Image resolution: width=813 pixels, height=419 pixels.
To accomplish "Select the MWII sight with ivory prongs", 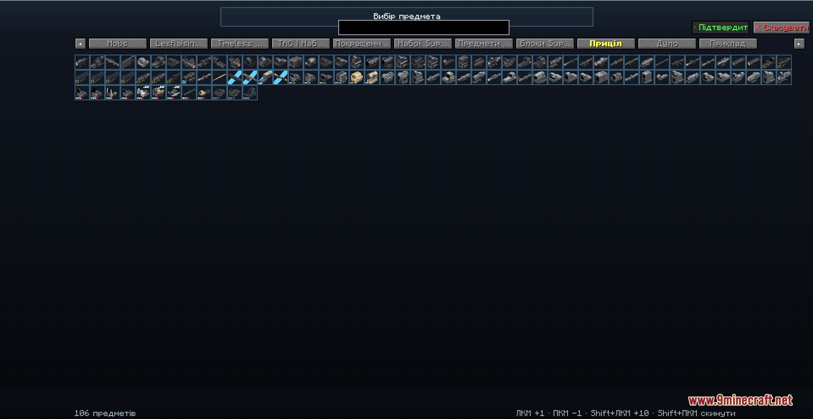I will tap(113, 93).
